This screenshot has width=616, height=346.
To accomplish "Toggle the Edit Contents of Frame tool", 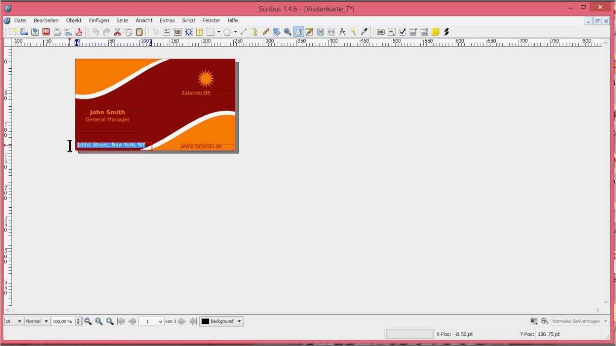I will click(298, 32).
